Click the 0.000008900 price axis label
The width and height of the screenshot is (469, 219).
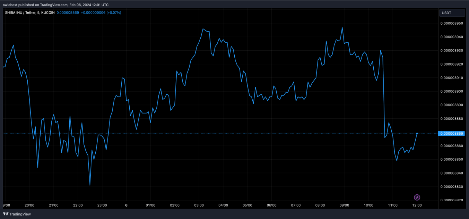(451, 91)
